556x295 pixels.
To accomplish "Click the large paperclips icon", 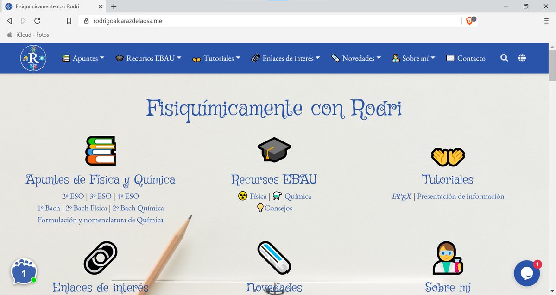I will point(100,257).
